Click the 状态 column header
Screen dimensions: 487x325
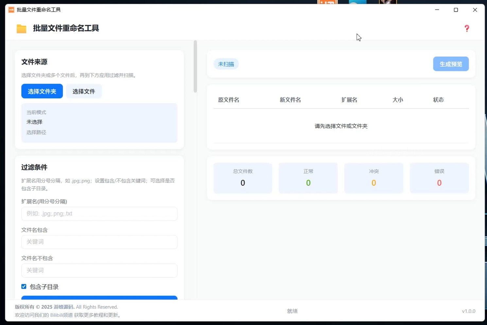click(438, 100)
